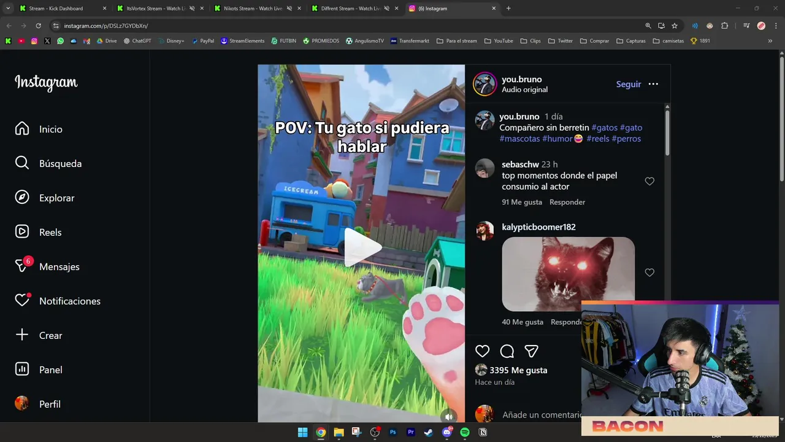Click the comments panel scrollbar
Image resolution: width=785 pixels, height=442 pixels.
667,132
